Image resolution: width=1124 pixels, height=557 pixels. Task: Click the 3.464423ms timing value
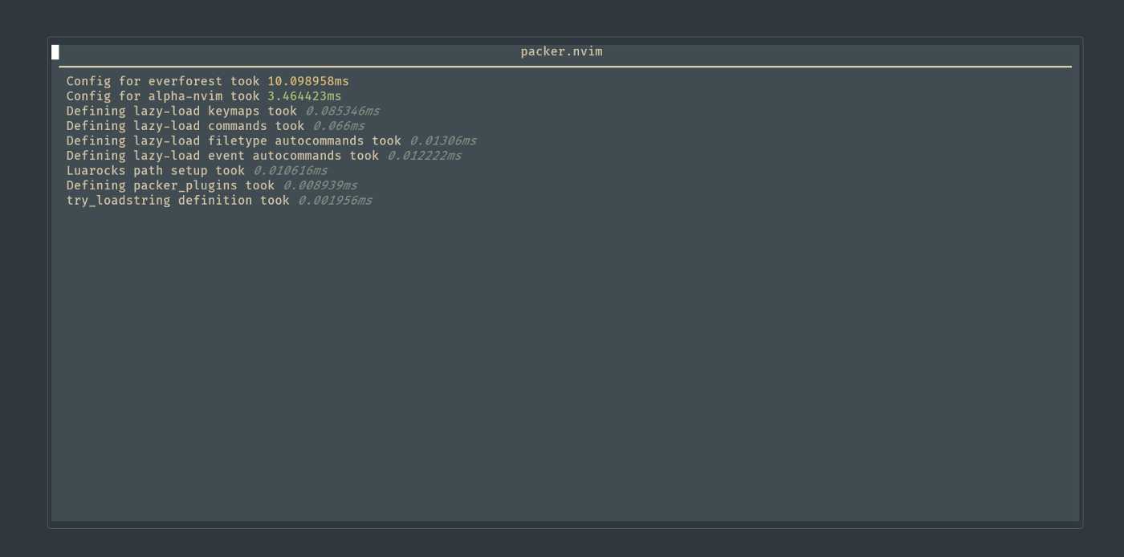[x=304, y=96]
